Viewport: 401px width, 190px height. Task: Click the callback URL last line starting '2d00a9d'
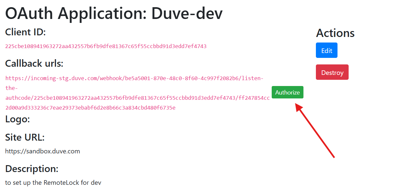click(x=90, y=108)
